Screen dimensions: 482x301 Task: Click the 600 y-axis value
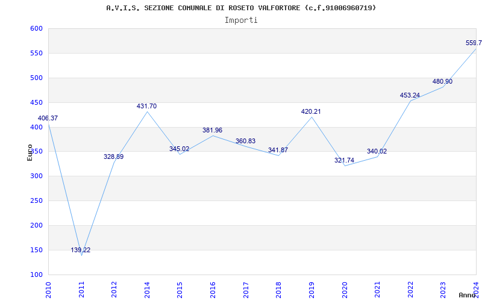[x=36, y=28]
